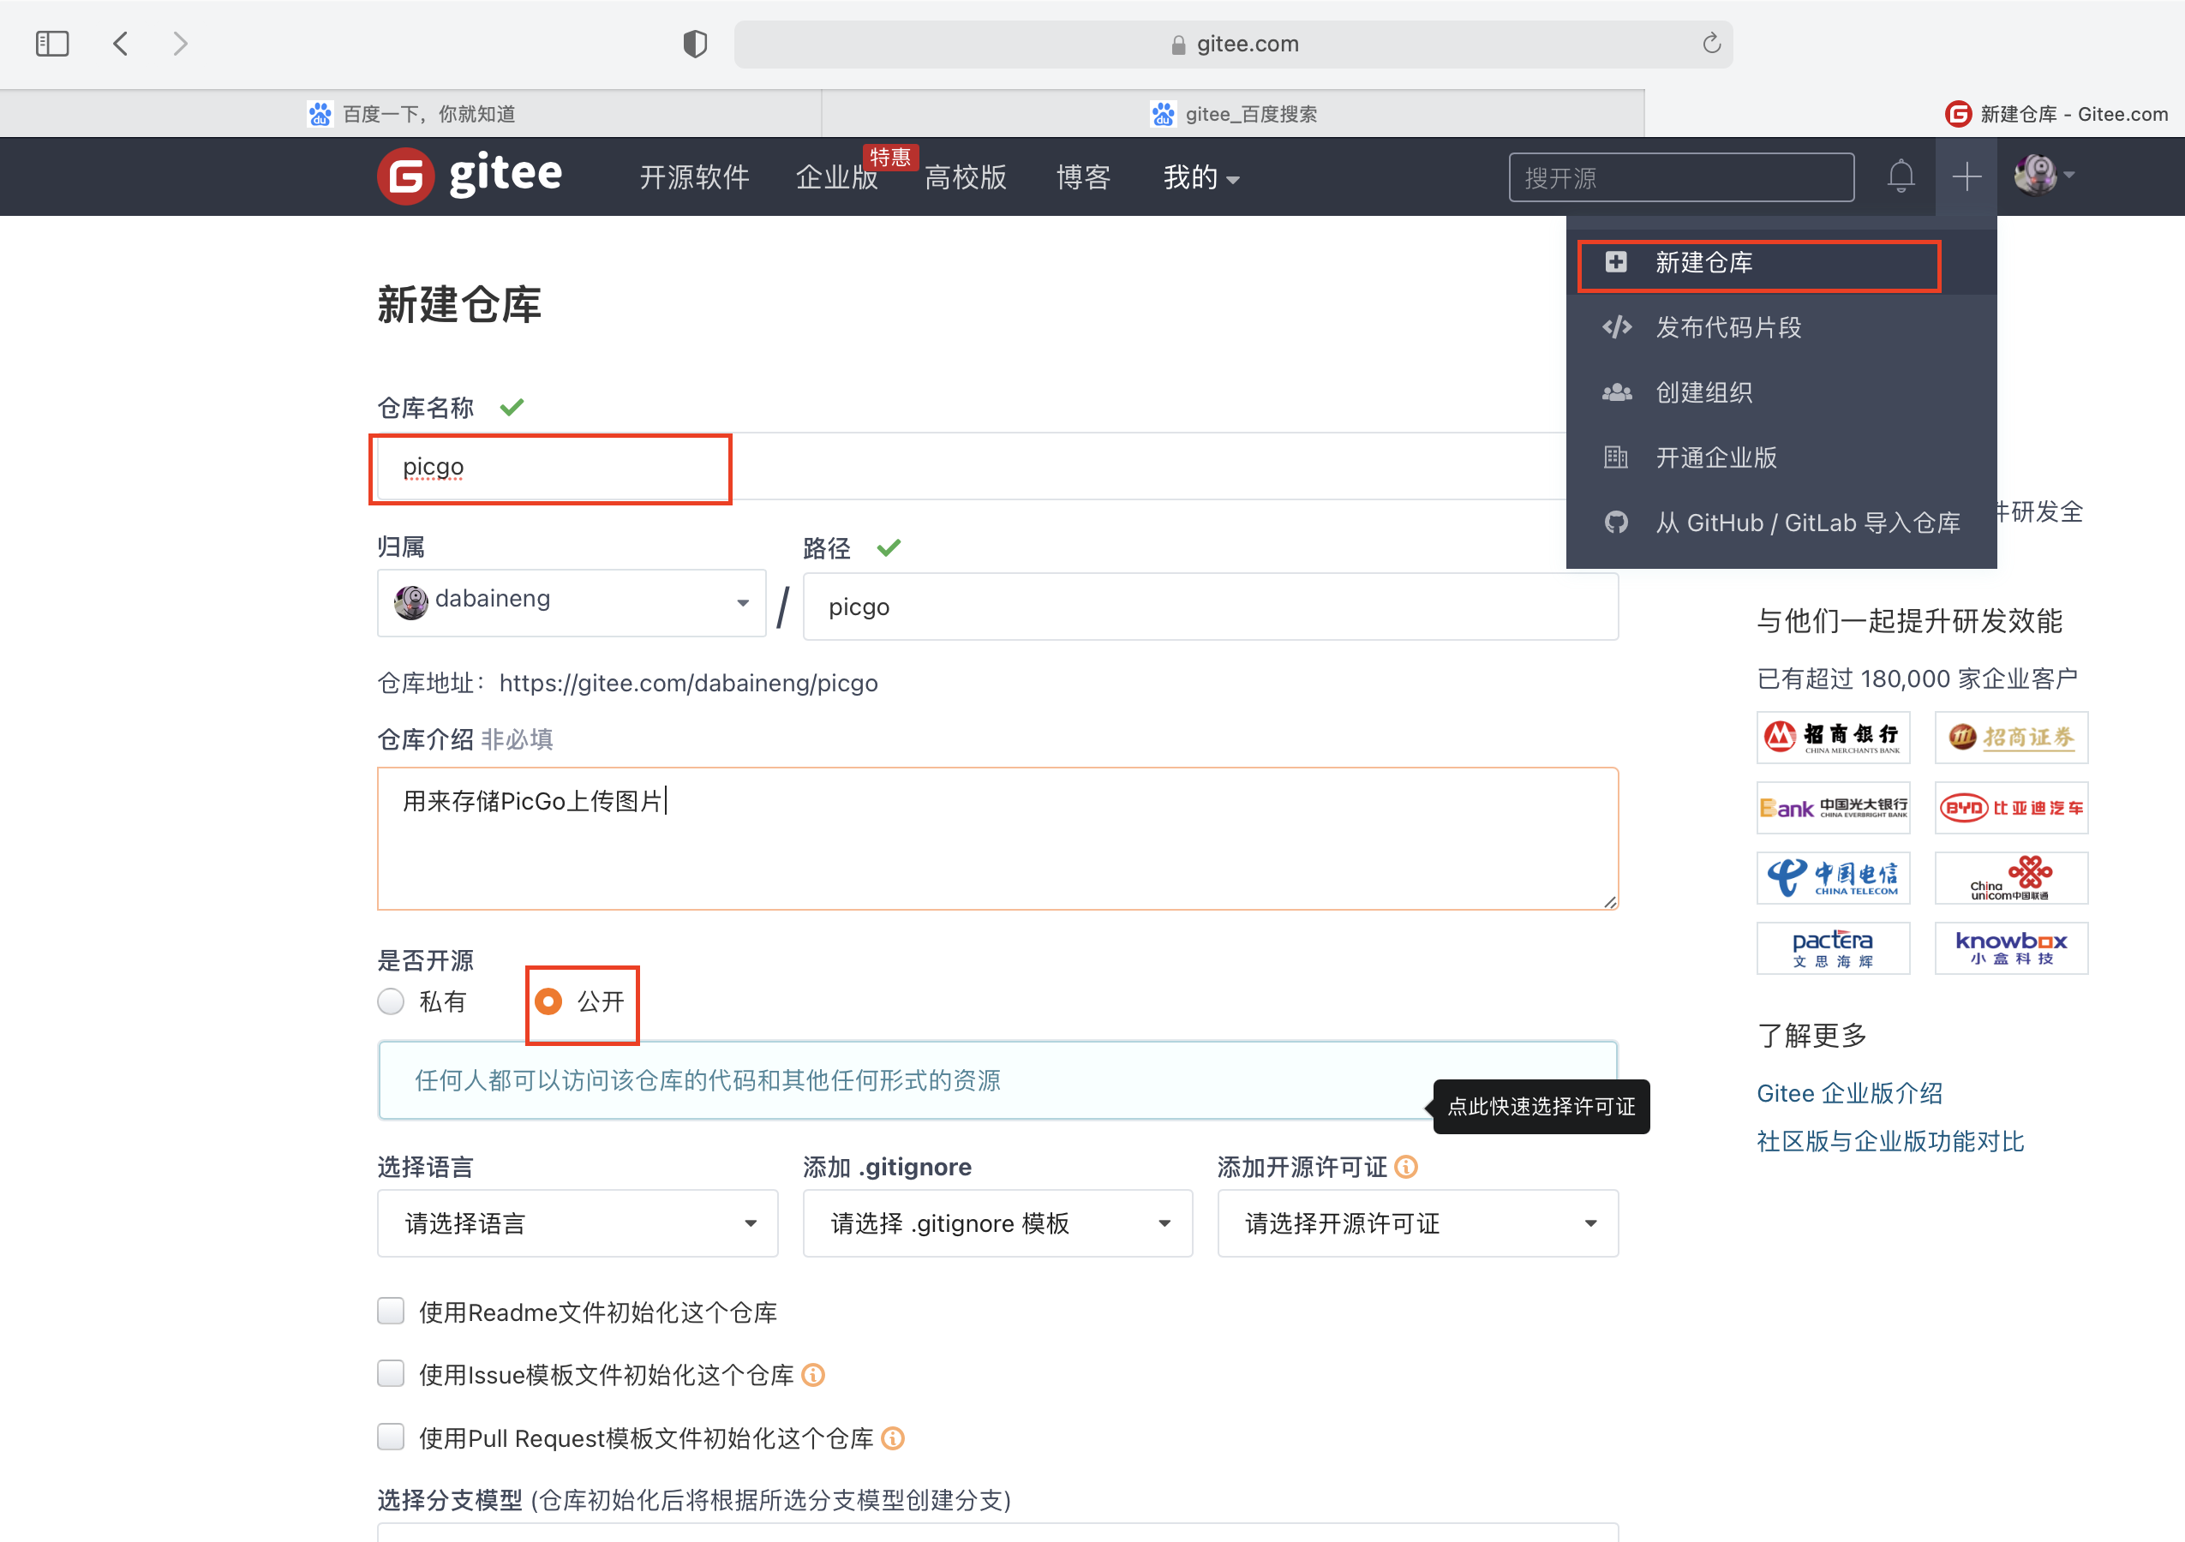The width and height of the screenshot is (2185, 1542).
Task: Click the 仓库介绍 text area
Action: [x=997, y=838]
